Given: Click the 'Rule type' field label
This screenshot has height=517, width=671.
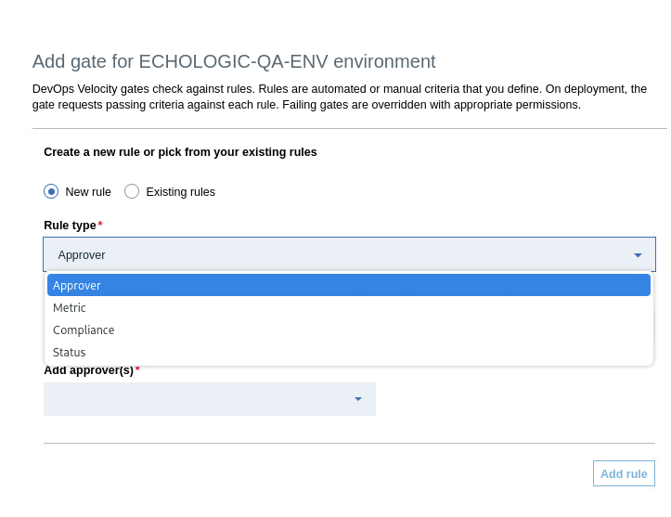Looking at the screenshot, I should click(70, 226).
